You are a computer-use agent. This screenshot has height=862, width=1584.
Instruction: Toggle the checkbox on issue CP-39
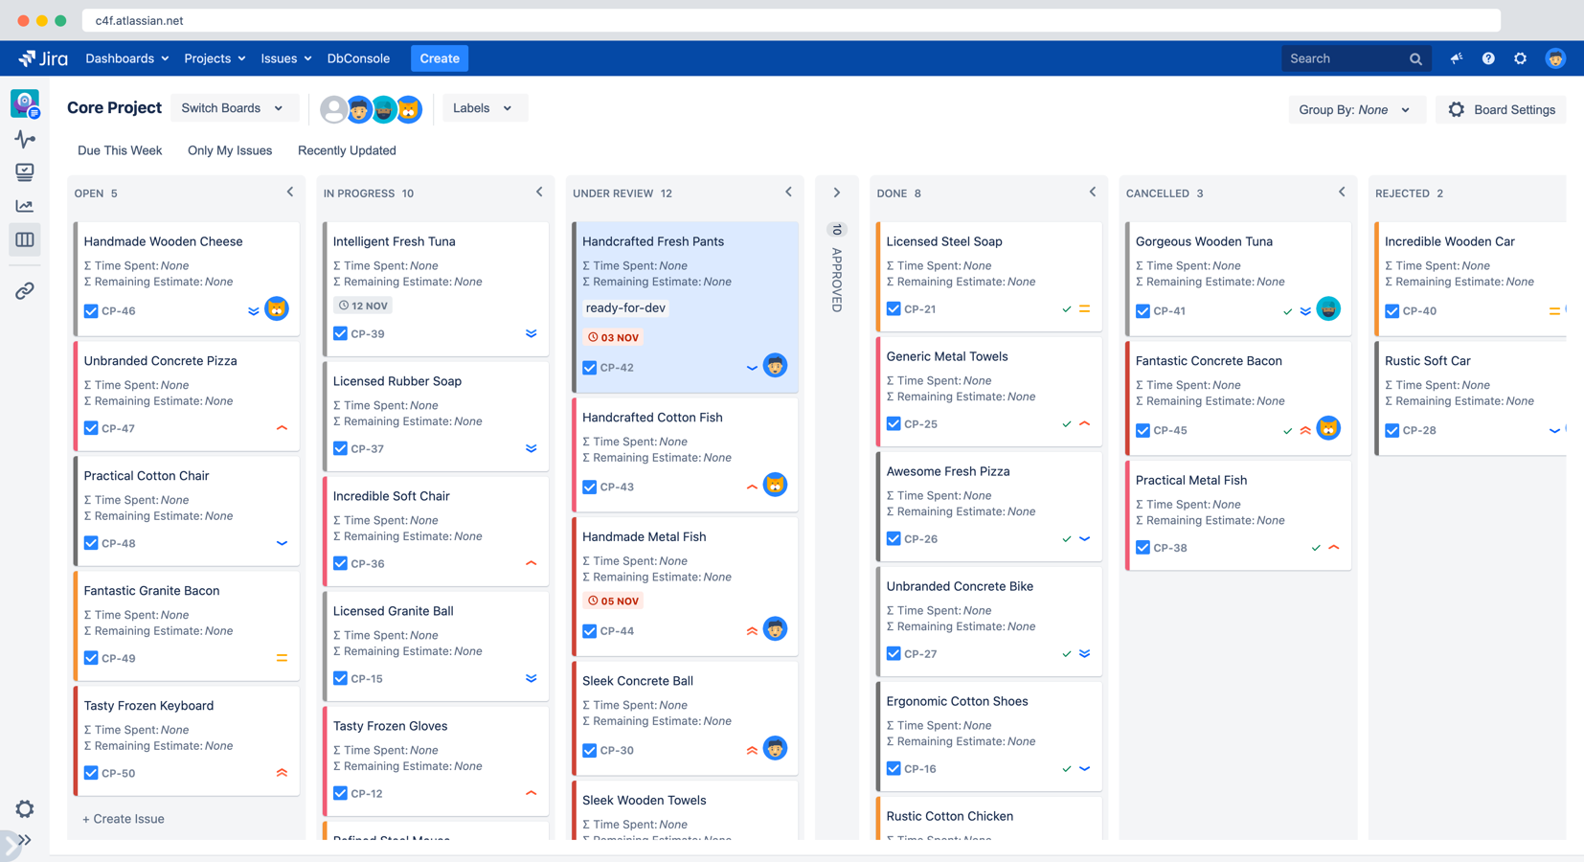pos(340,334)
